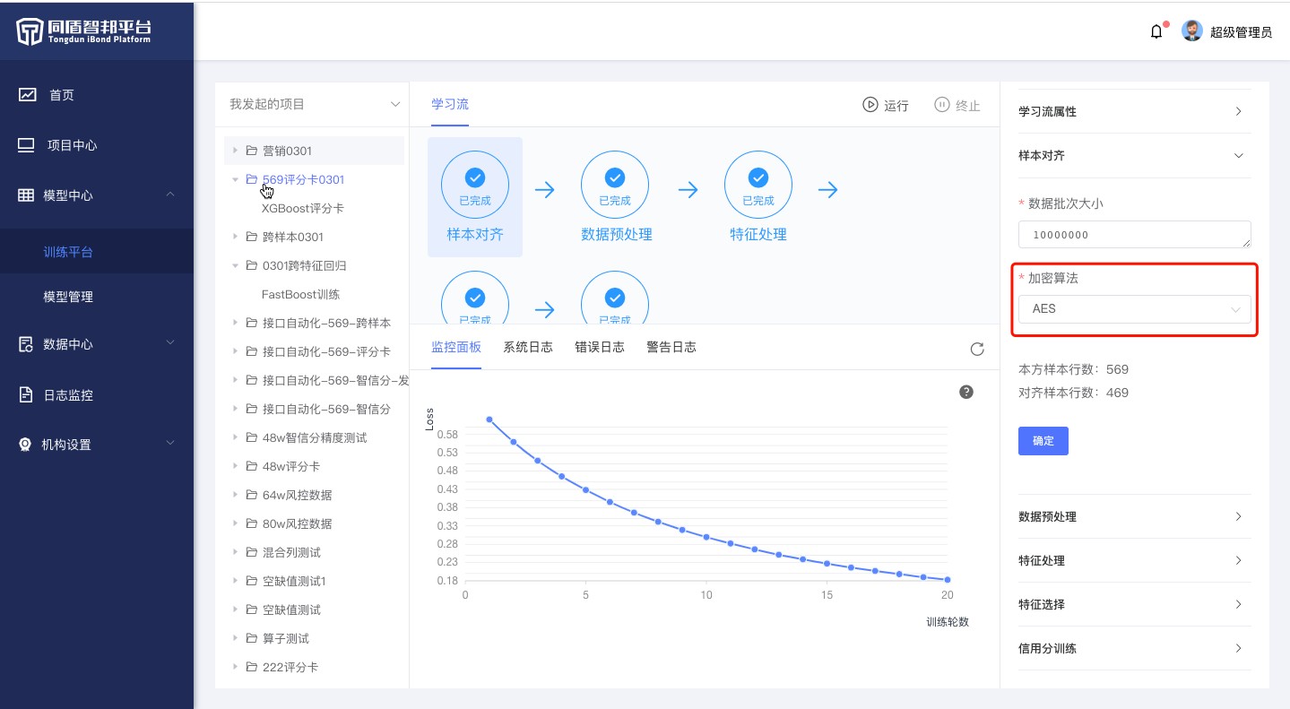Switch to the 错误日志 tab
This screenshot has height=709, width=1290.
pos(599,347)
